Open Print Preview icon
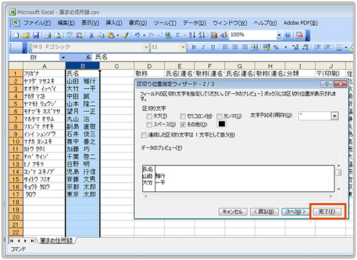357x260 pixels. tap(58, 35)
